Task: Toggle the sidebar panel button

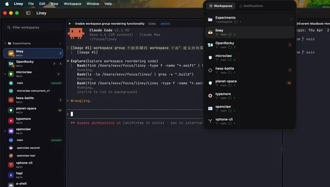Action: click(28, 13)
